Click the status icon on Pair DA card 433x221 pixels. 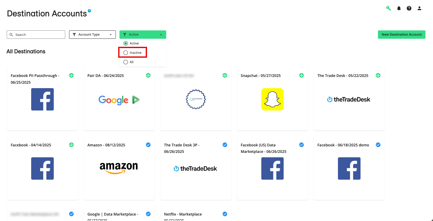148,75
